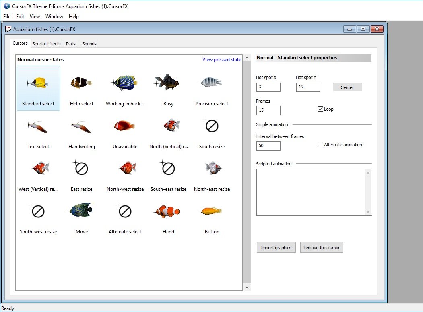
Task: Click the Hot spot X input field
Action: (x=268, y=87)
